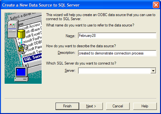Click the blue-screen client computer icon

[x=21, y=74]
